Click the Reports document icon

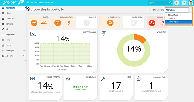[3, 45]
